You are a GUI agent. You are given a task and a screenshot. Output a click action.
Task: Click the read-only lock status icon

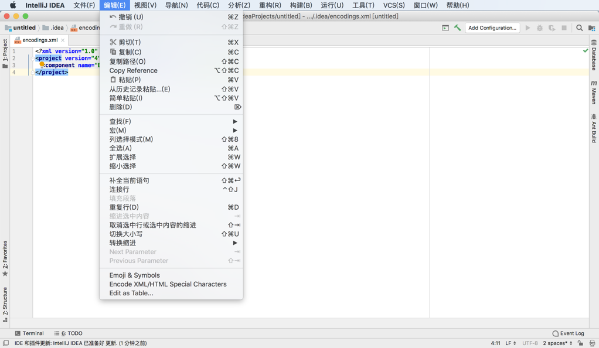pyautogui.click(x=580, y=343)
